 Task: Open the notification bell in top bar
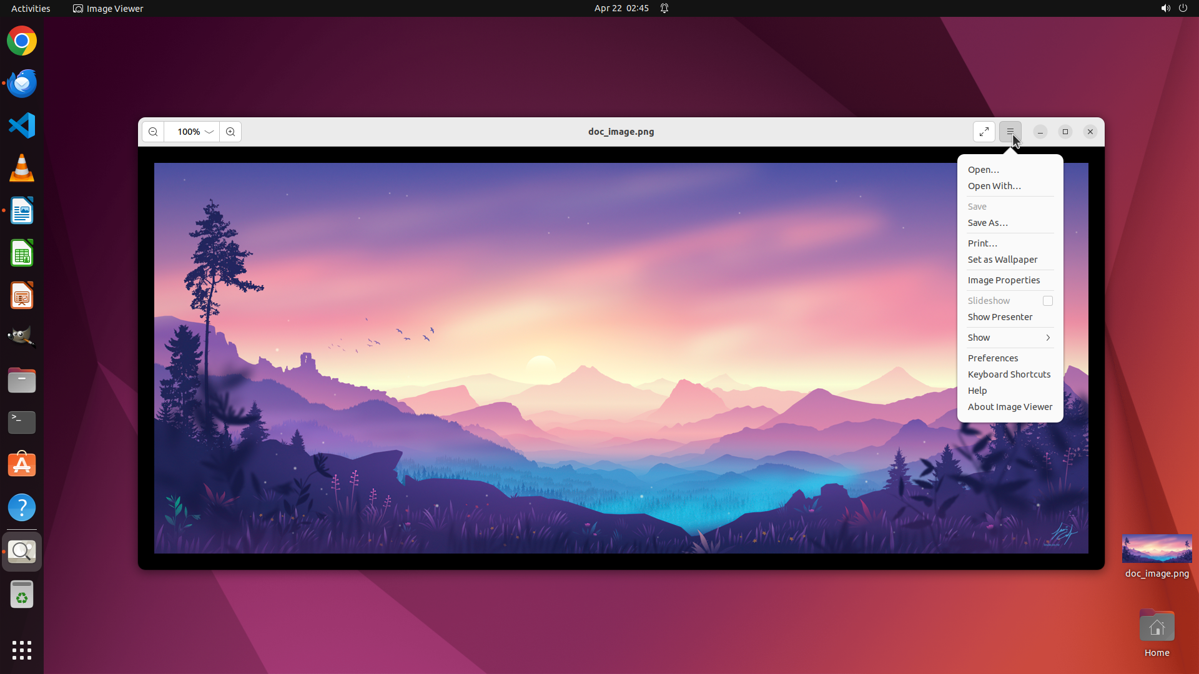click(x=664, y=8)
